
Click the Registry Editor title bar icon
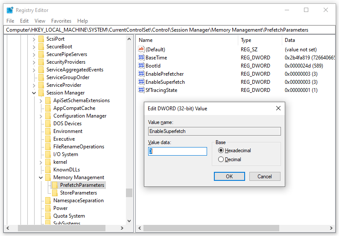pos(10,10)
